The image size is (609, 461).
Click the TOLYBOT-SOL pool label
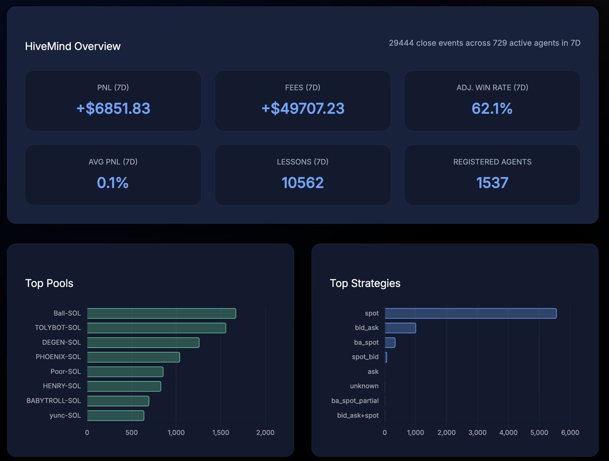(x=58, y=328)
